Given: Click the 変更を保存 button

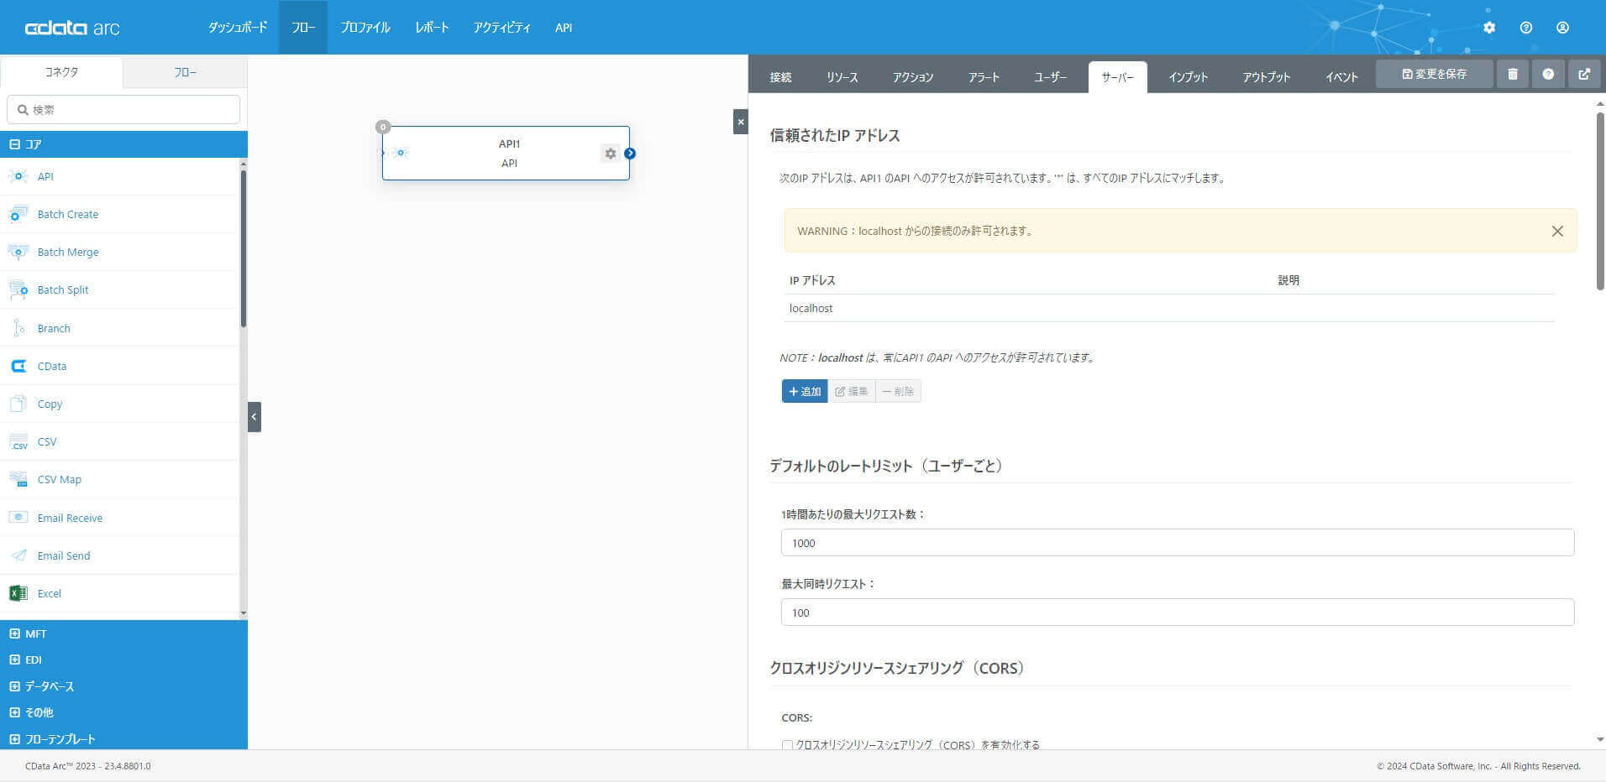Looking at the screenshot, I should tap(1435, 74).
